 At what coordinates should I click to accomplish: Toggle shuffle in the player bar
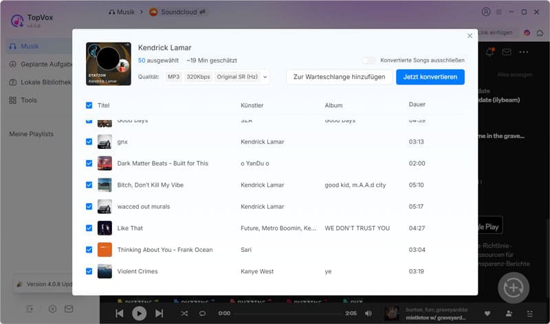(x=184, y=314)
